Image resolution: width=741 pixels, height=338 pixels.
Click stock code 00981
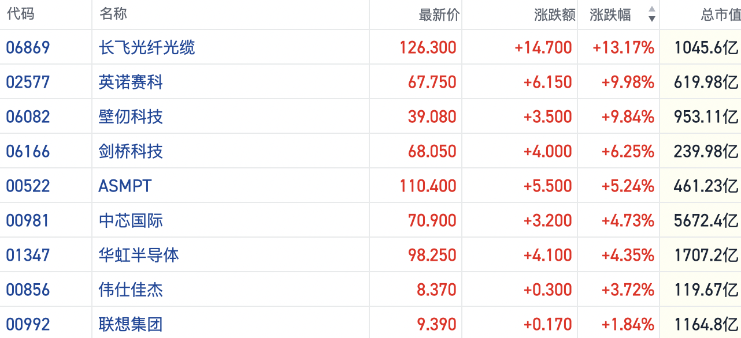(28, 220)
